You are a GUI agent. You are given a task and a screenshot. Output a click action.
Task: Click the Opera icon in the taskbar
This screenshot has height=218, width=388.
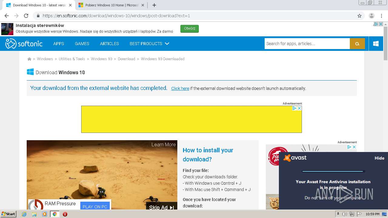[x=65, y=214]
